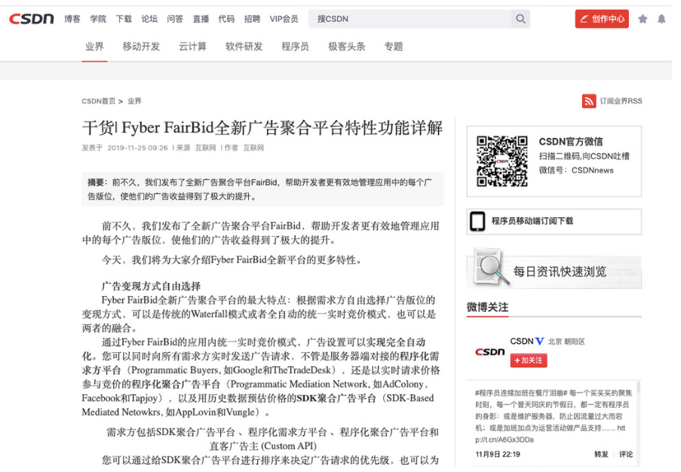Click the orange RSS feed icon
681x472 pixels.
point(589,101)
